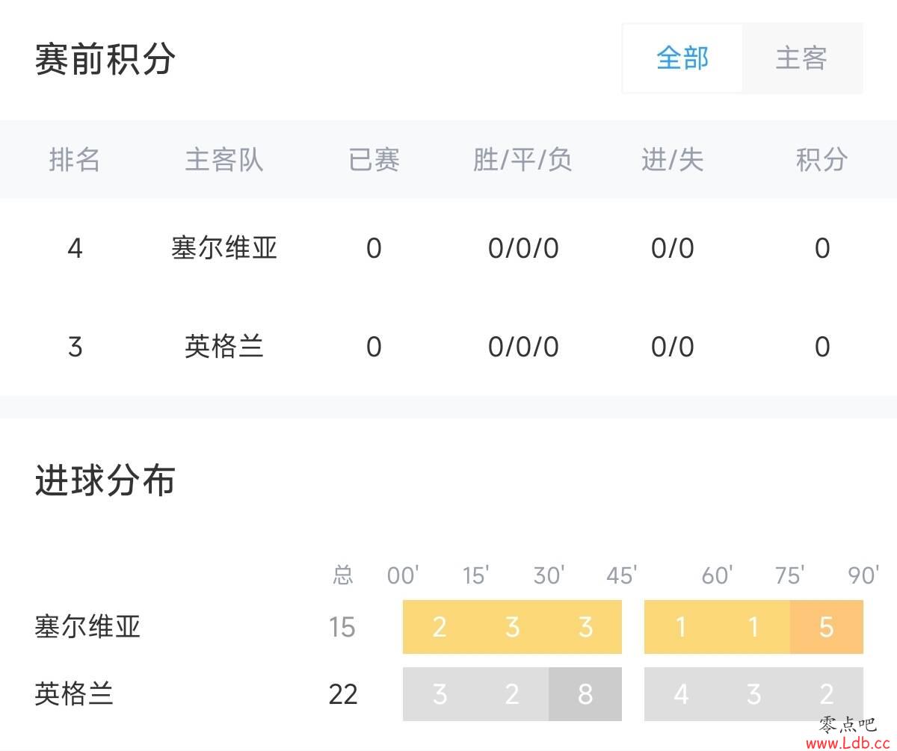The width and height of the screenshot is (897, 751).
Task: Tap the 胜/平/负 column header
Action: 523,159
